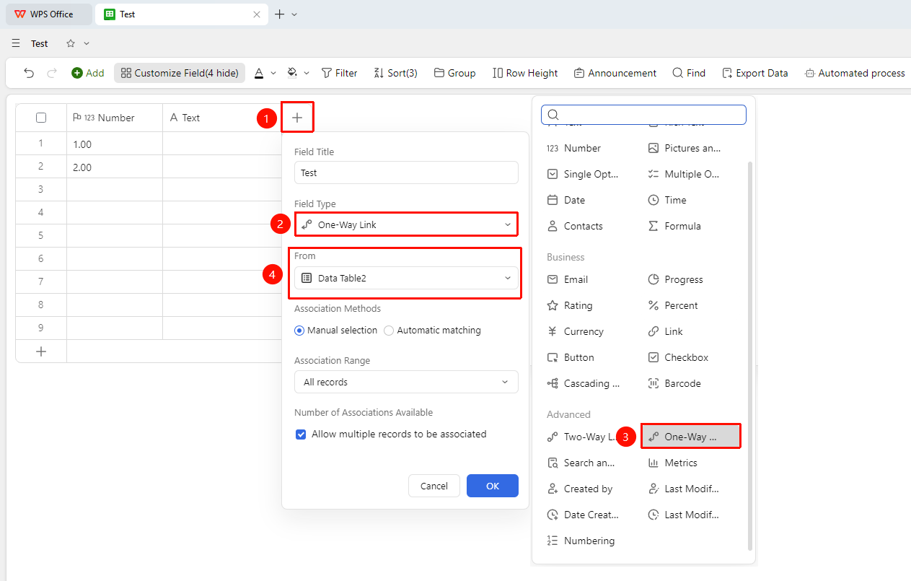Screen dimensions: 911x581
Task: Click the star favorite icon beside Test
Action: coord(71,43)
